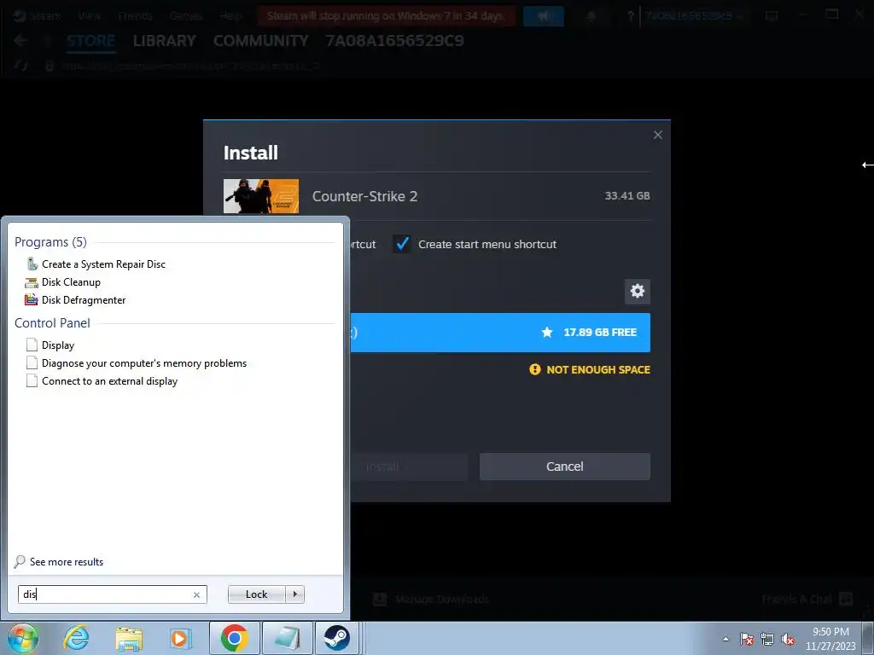Click the Cancel button in Install dialog
874x655 pixels.
565,467
